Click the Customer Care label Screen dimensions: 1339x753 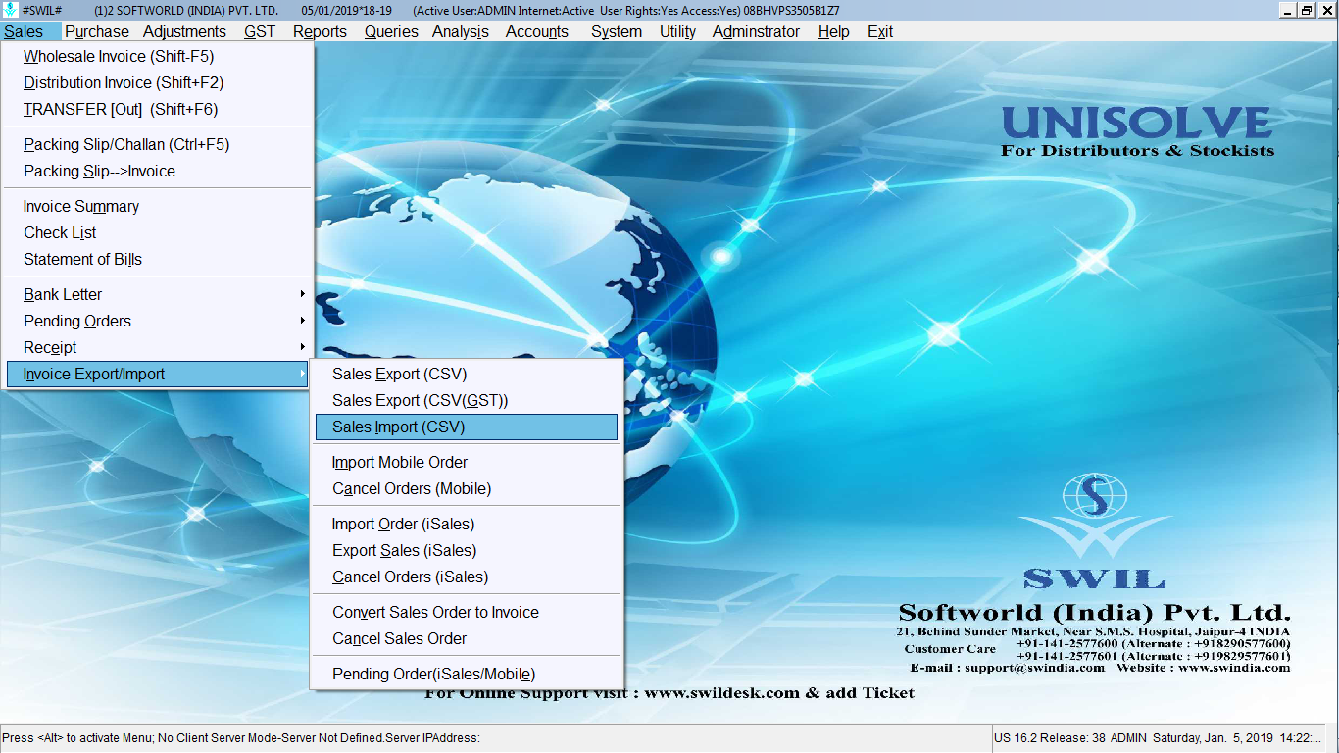(950, 649)
